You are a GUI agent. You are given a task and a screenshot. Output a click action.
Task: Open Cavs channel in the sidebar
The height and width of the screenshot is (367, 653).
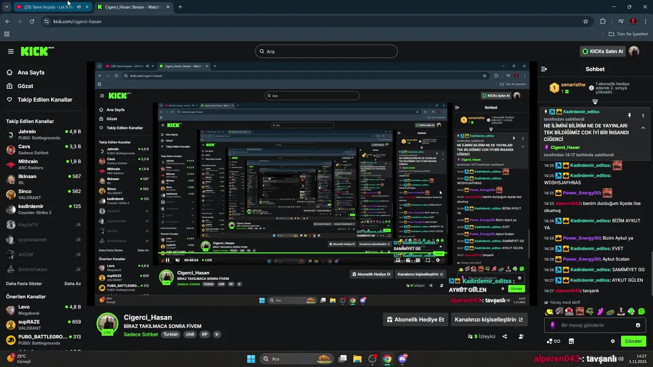(43, 150)
